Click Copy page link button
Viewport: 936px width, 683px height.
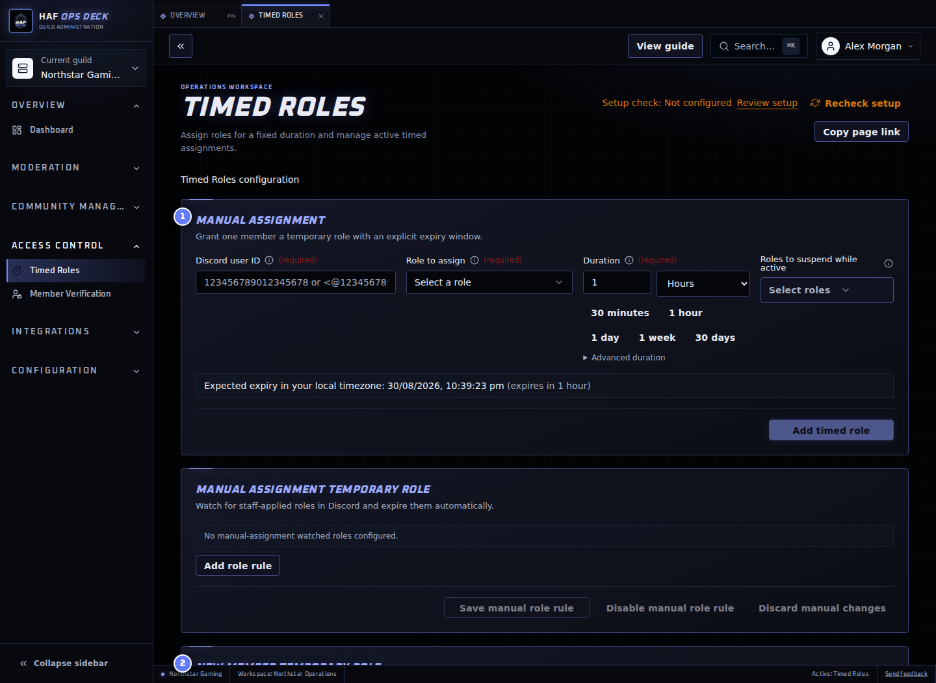pos(861,131)
